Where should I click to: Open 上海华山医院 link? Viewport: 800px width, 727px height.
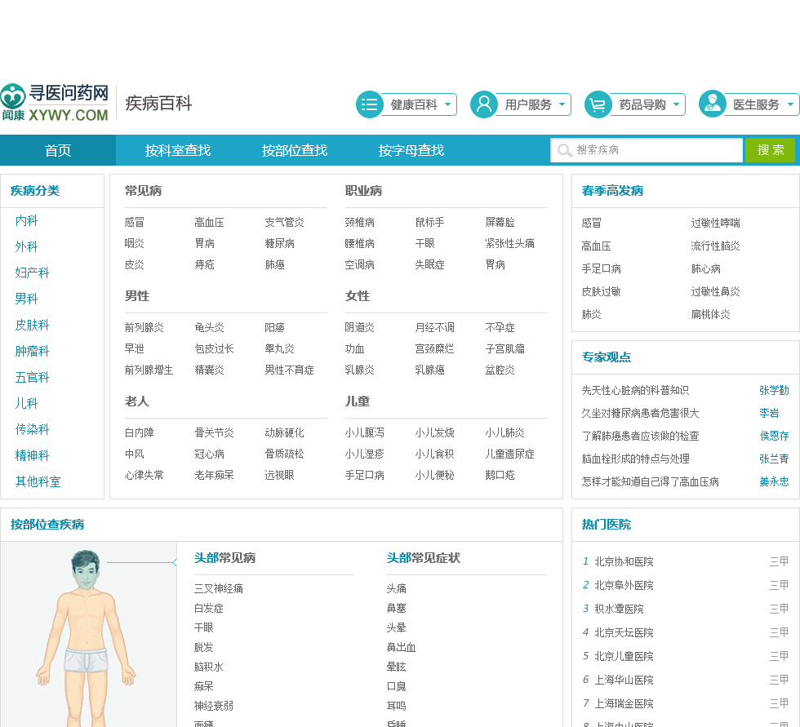click(x=624, y=680)
